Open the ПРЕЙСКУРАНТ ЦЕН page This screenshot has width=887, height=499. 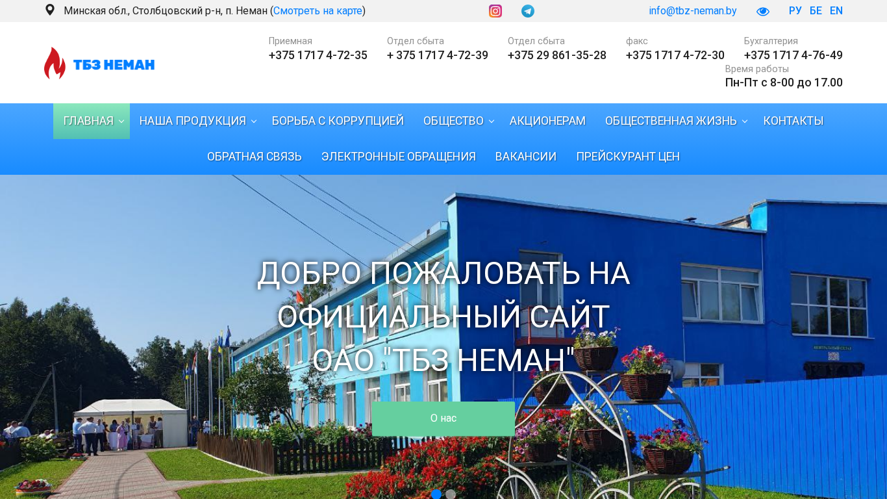coord(628,157)
